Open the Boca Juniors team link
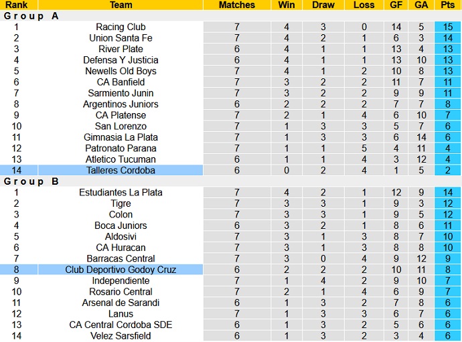 coord(121,226)
